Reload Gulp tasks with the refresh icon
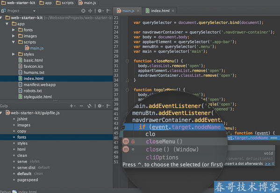Screen dimensions: 280x193 (89, 106)
